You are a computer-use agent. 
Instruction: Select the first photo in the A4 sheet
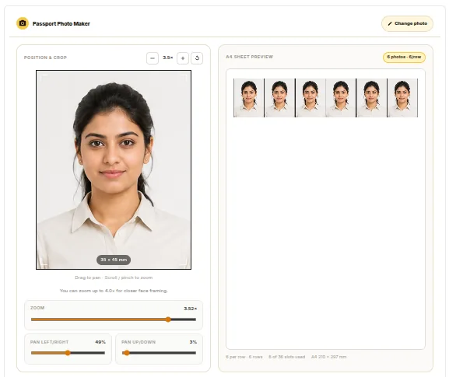pyautogui.click(x=248, y=98)
